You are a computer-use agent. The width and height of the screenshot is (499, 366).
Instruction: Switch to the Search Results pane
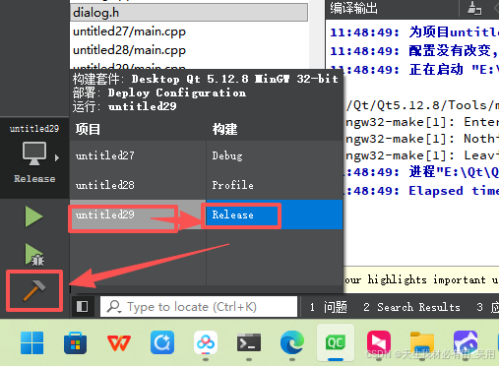coord(411,307)
